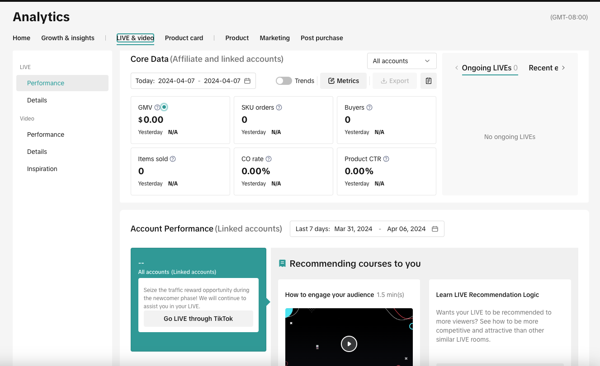Expand the All accounts dropdown
600x366 pixels.
point(402,61)
